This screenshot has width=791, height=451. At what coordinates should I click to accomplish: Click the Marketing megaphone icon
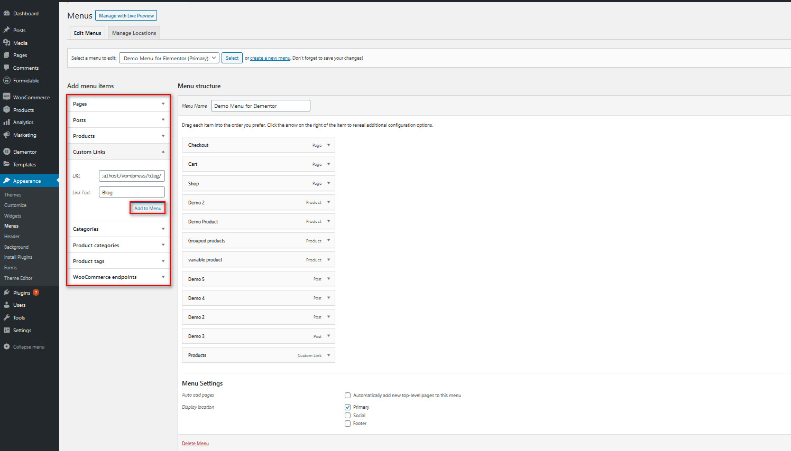click(7, 135)
